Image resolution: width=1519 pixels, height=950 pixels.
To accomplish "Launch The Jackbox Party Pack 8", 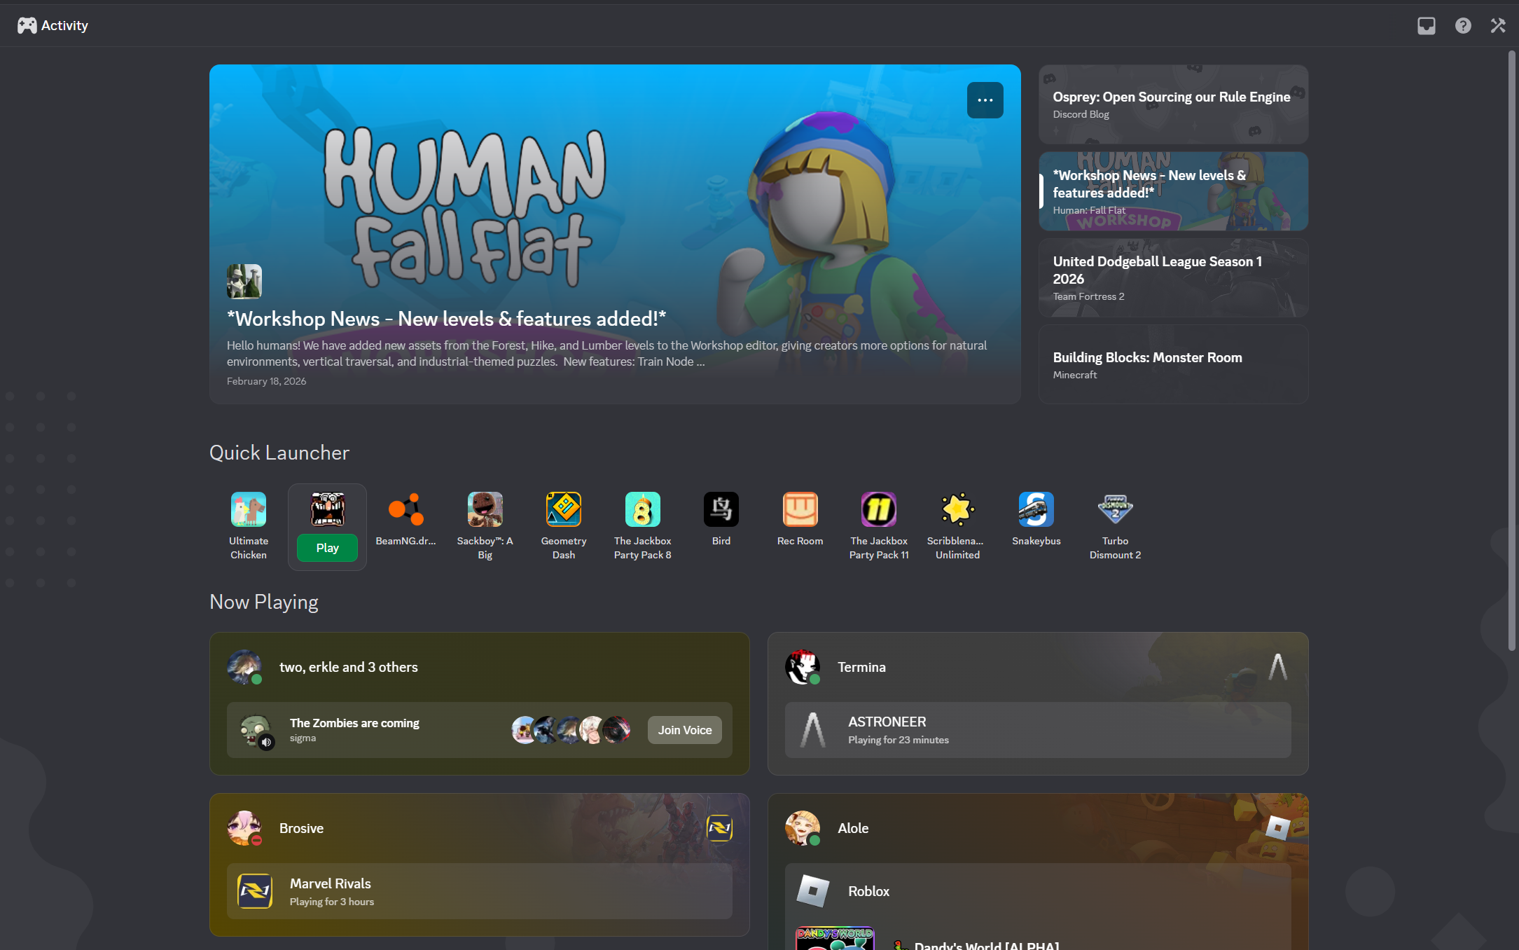I will (643, 509).
